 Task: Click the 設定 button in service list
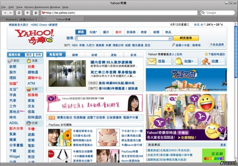(x=29, y=55)
